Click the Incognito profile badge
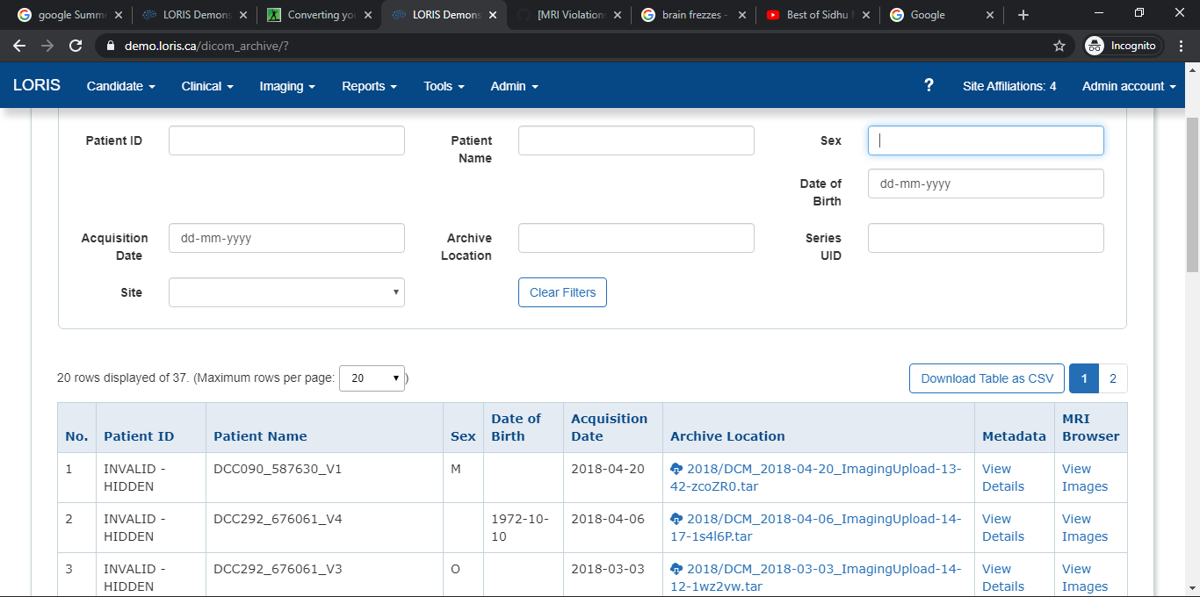 pos(1122,45)
